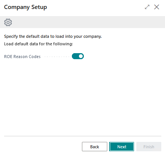Proceed with the Next button
Image resolution: width=165 pixels, height=155 pixels.
[121, 147]
